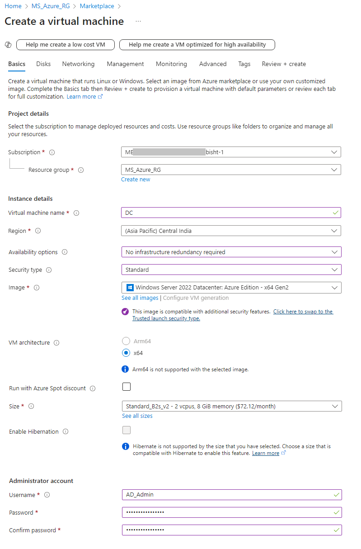Viewport: 361px width, 549px height.
Task: Open the Region dropdown
Action: [231, 231]
